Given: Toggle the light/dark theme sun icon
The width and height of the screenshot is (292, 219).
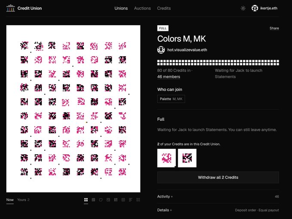Looking at the screenshot, I should tap(243, 8).
